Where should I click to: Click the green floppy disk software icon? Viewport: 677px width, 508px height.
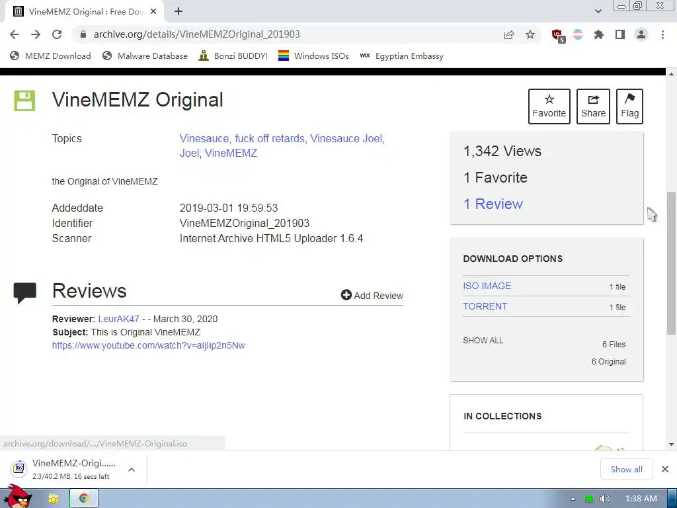24,101
